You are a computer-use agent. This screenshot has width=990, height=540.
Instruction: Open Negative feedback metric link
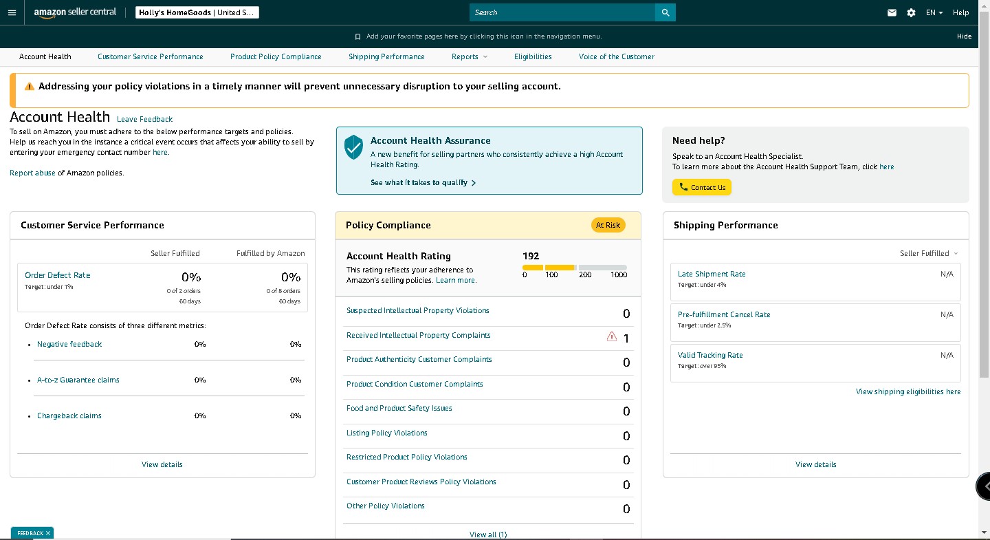click(69, 344)
